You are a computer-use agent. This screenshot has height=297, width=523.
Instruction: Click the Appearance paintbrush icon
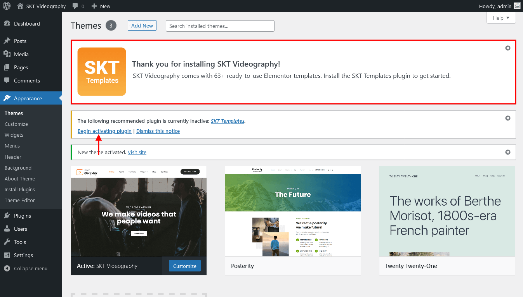coord(7,98)
